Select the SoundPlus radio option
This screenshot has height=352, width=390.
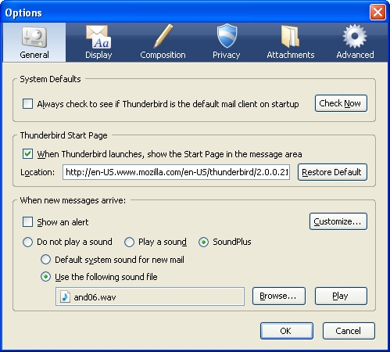[x=203, y=242]
